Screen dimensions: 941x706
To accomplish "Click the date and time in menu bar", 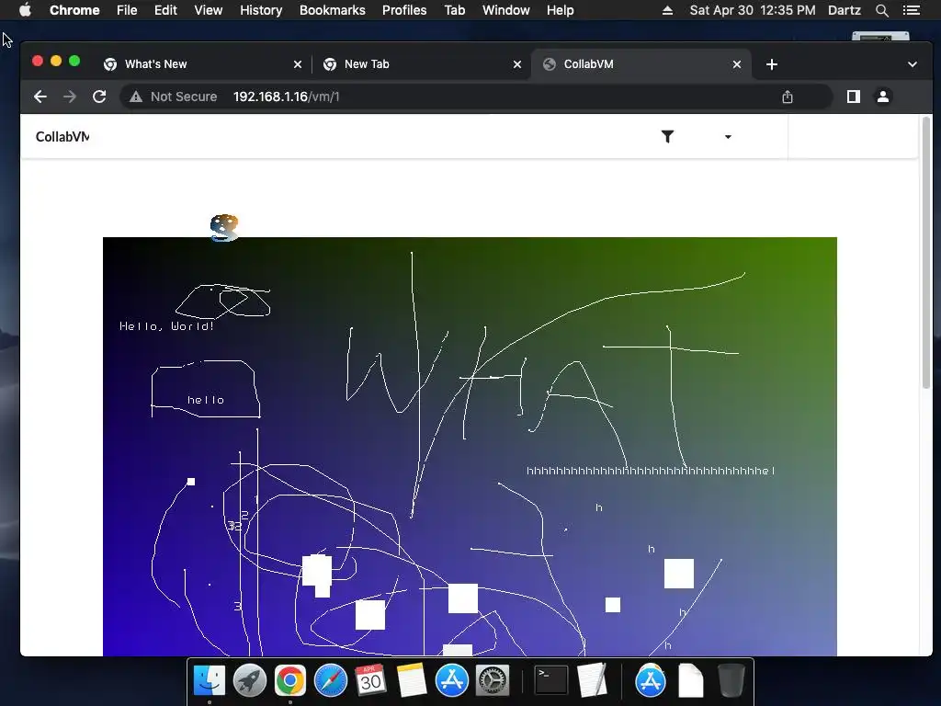I will point(753,10).
